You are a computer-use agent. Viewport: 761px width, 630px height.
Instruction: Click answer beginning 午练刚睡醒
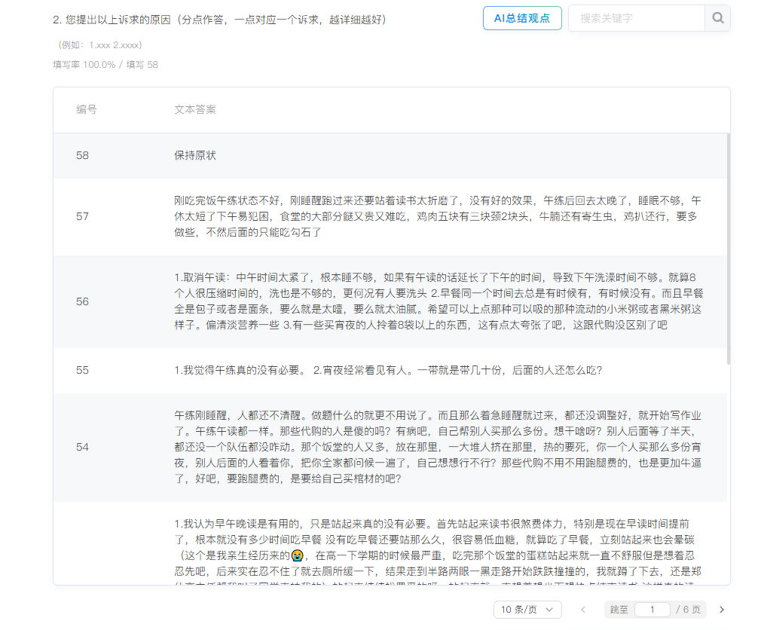(x=438, y=447)
